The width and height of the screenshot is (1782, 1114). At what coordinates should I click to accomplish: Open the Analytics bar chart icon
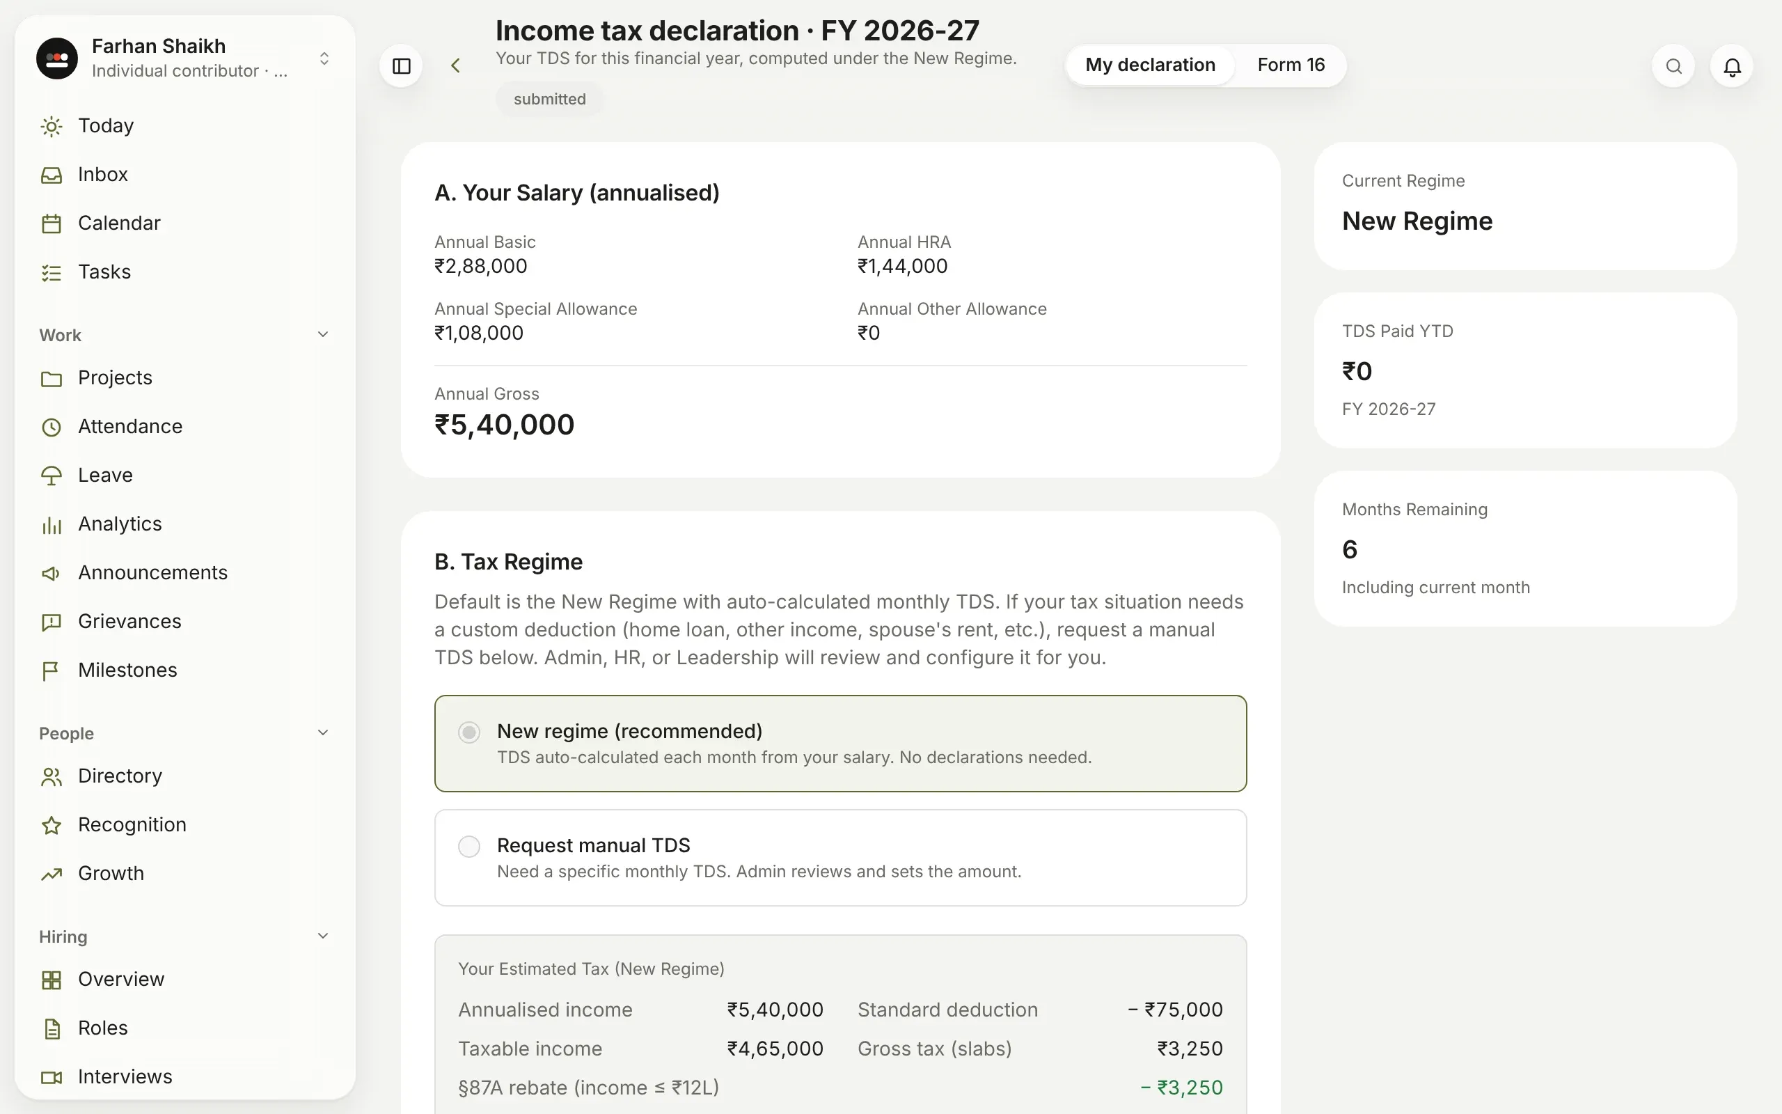(x=52, y=524)
